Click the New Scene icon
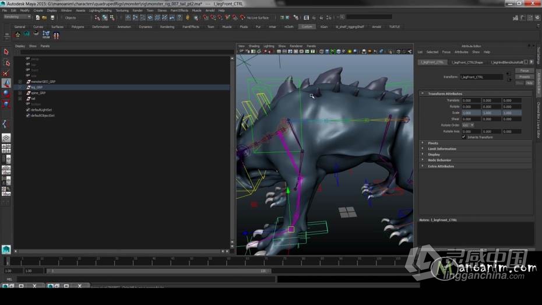The width and height of the screenshot is (542, 305). 38,17
